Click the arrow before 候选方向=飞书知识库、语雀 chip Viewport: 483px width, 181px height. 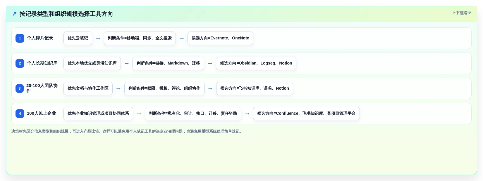point(210,88)
